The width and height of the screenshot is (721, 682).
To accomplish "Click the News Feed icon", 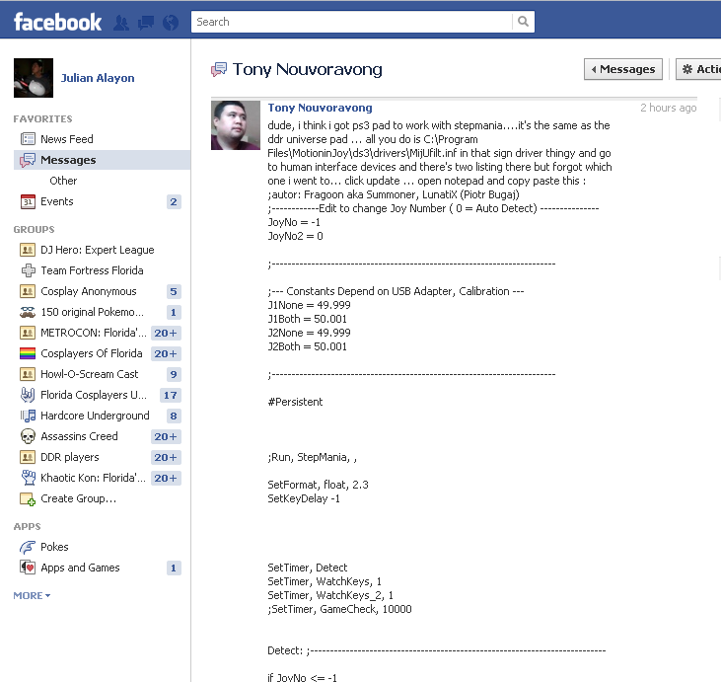I will tap(28, 139).
